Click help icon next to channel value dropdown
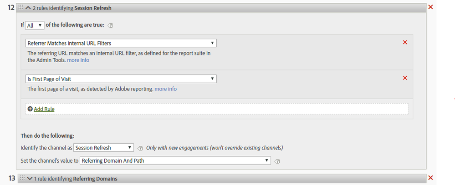This screenshot has height=185, width=455. [277, 160]
